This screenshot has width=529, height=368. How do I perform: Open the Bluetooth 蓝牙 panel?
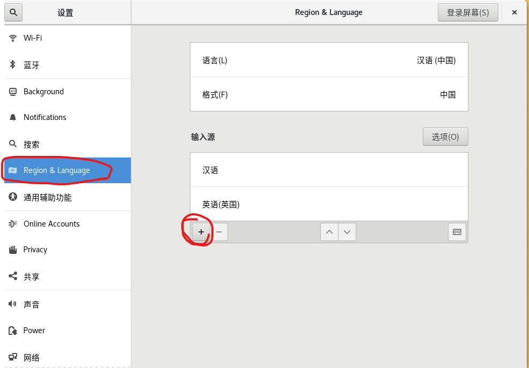pos(68,65)
